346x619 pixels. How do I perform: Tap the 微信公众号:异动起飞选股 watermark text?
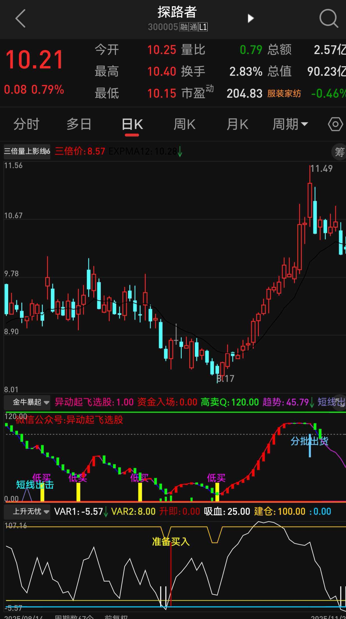(x=69, y=420)
